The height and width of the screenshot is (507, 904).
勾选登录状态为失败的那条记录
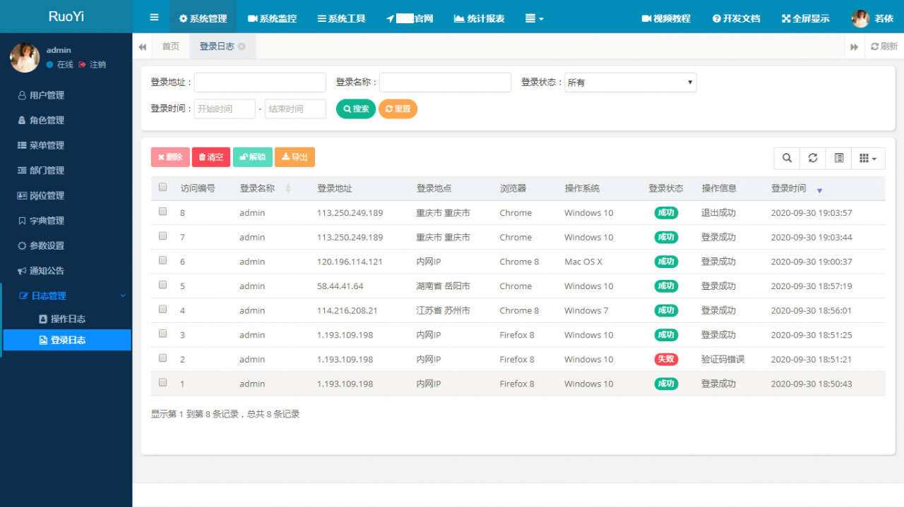pos(162,359)
